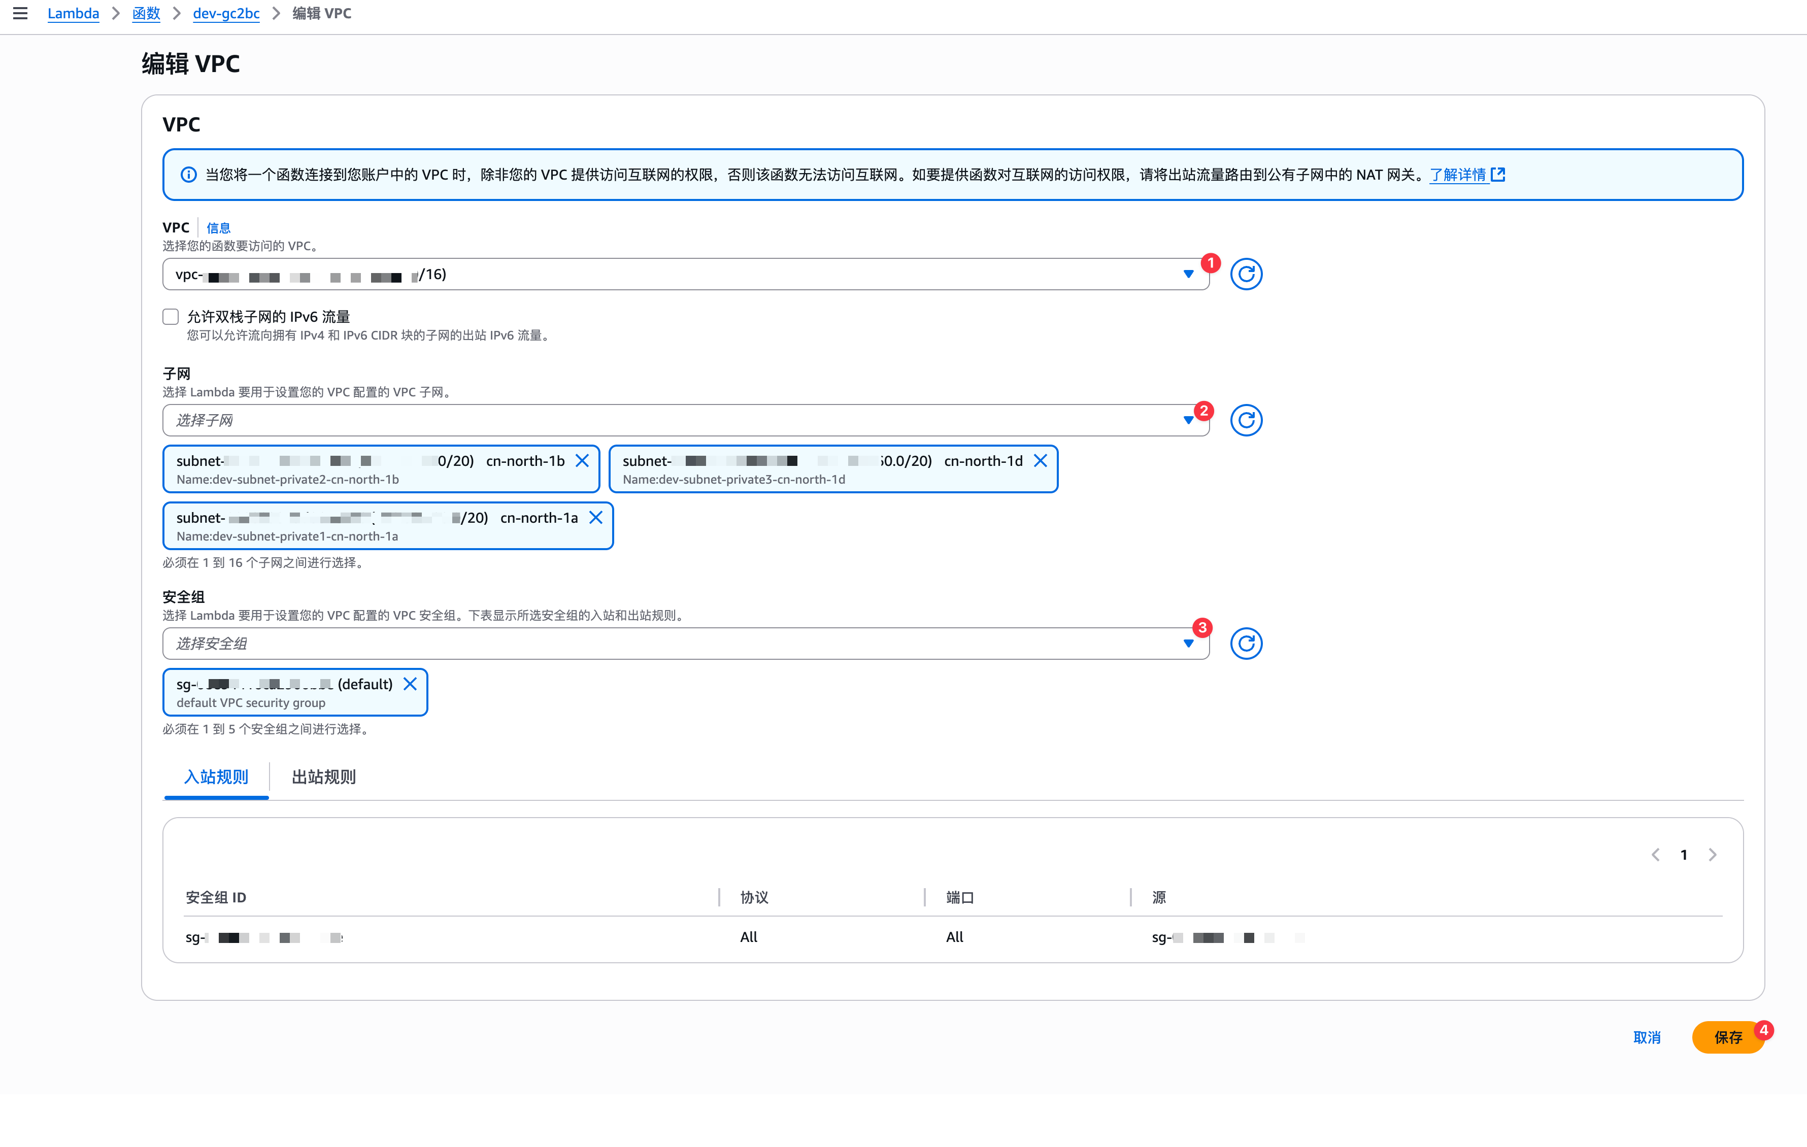
Task: Refresh the VPC list
Action: click(1246, 275)
